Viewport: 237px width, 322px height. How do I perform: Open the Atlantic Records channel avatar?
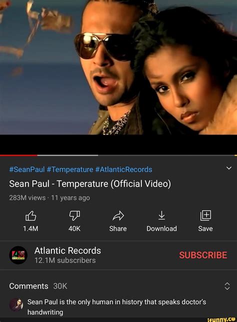pos(18,255)
